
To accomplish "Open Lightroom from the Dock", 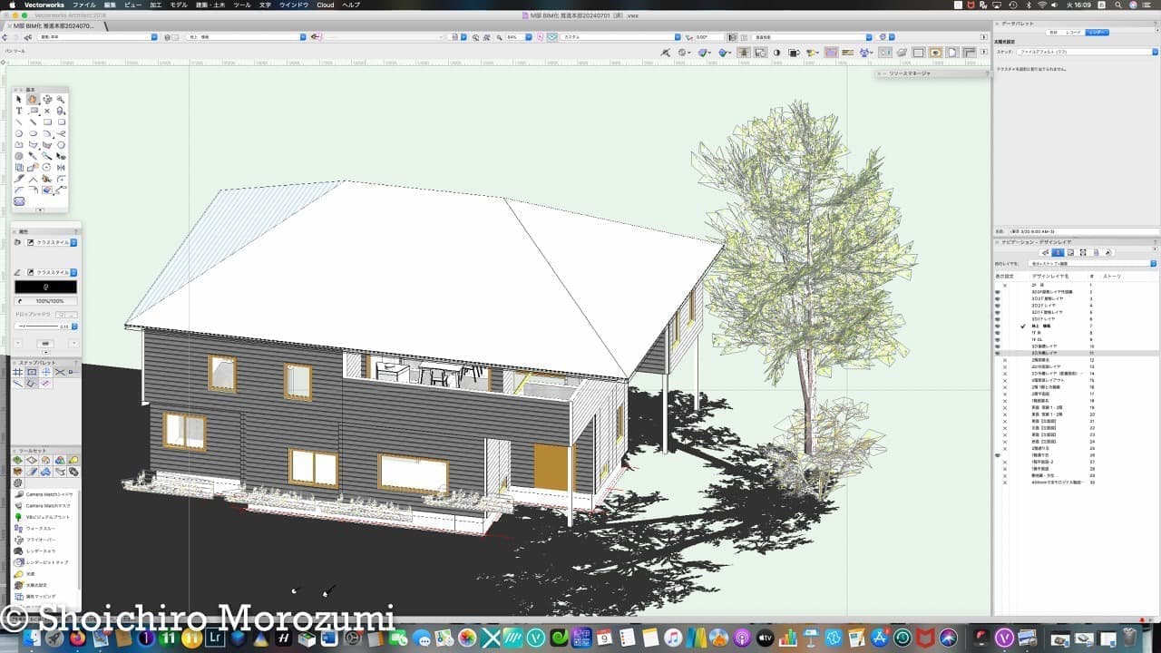I will (216, 638).
